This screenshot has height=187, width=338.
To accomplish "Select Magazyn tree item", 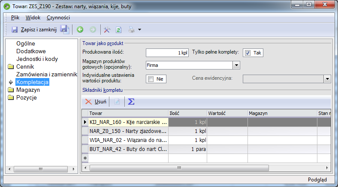I will 28,90.
